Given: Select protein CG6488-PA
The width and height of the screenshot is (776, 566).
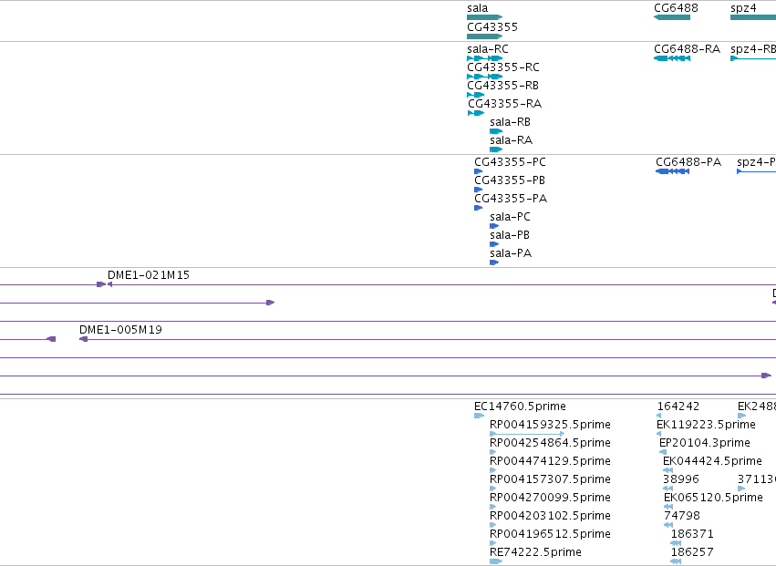Looking at the screenshot, I should point(673,171).
